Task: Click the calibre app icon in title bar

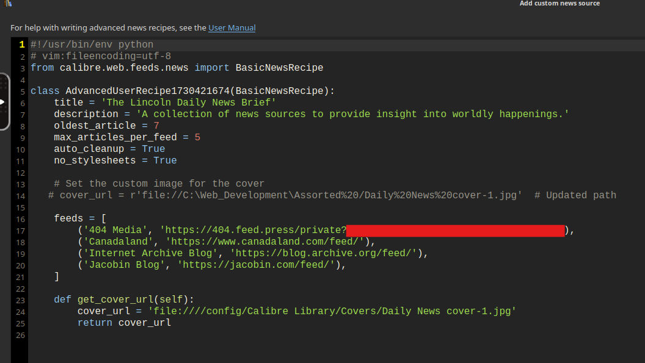Action: point(8,3)
